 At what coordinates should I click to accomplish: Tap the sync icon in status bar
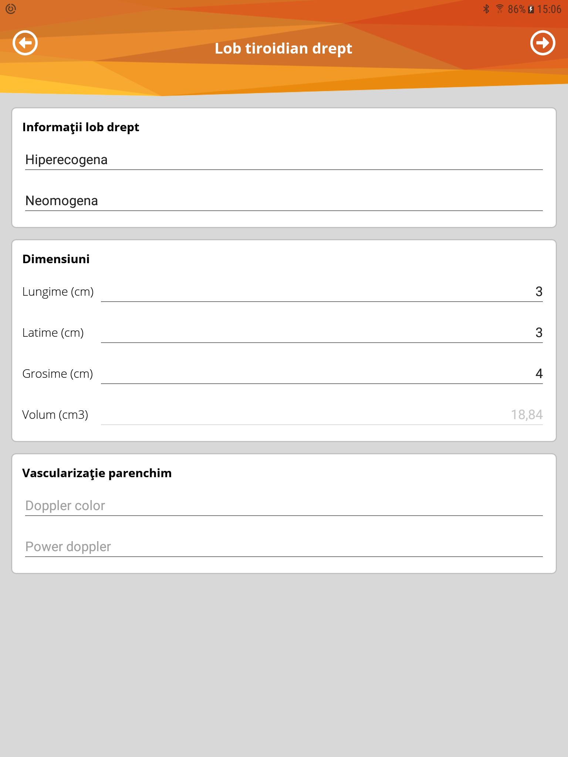[11, 9]
